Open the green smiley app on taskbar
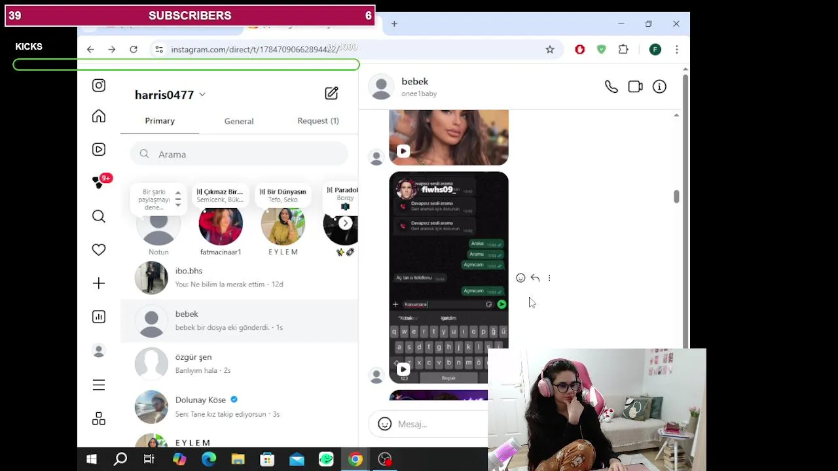Screen dimensions: 838x471 [326, 459]
